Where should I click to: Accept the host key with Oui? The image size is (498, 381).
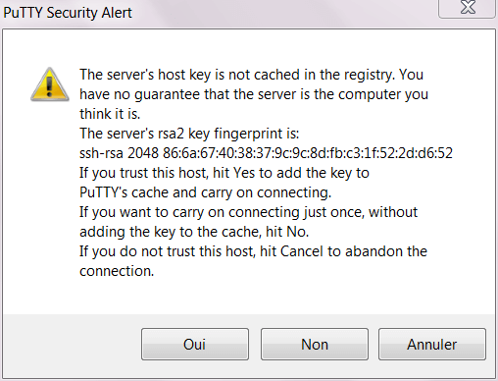pos(195,344)
